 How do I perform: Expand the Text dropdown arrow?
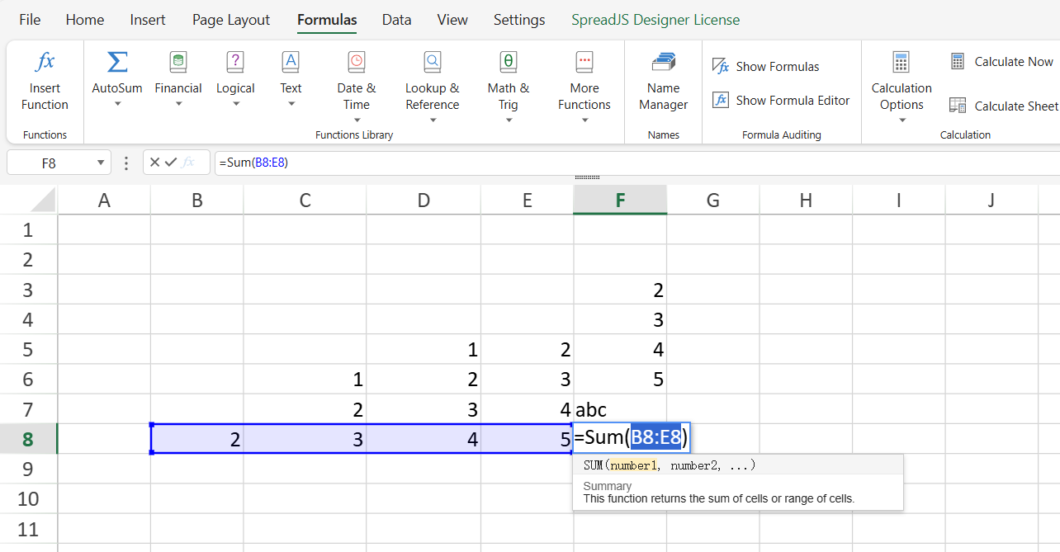pos(291,104)
